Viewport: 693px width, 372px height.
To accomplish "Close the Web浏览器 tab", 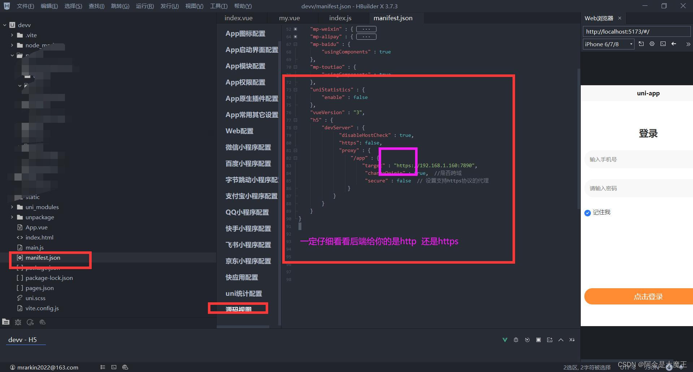I will (x=620, y=18).
